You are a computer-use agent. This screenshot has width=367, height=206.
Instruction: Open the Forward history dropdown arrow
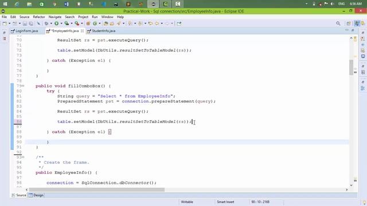[172, 23]
